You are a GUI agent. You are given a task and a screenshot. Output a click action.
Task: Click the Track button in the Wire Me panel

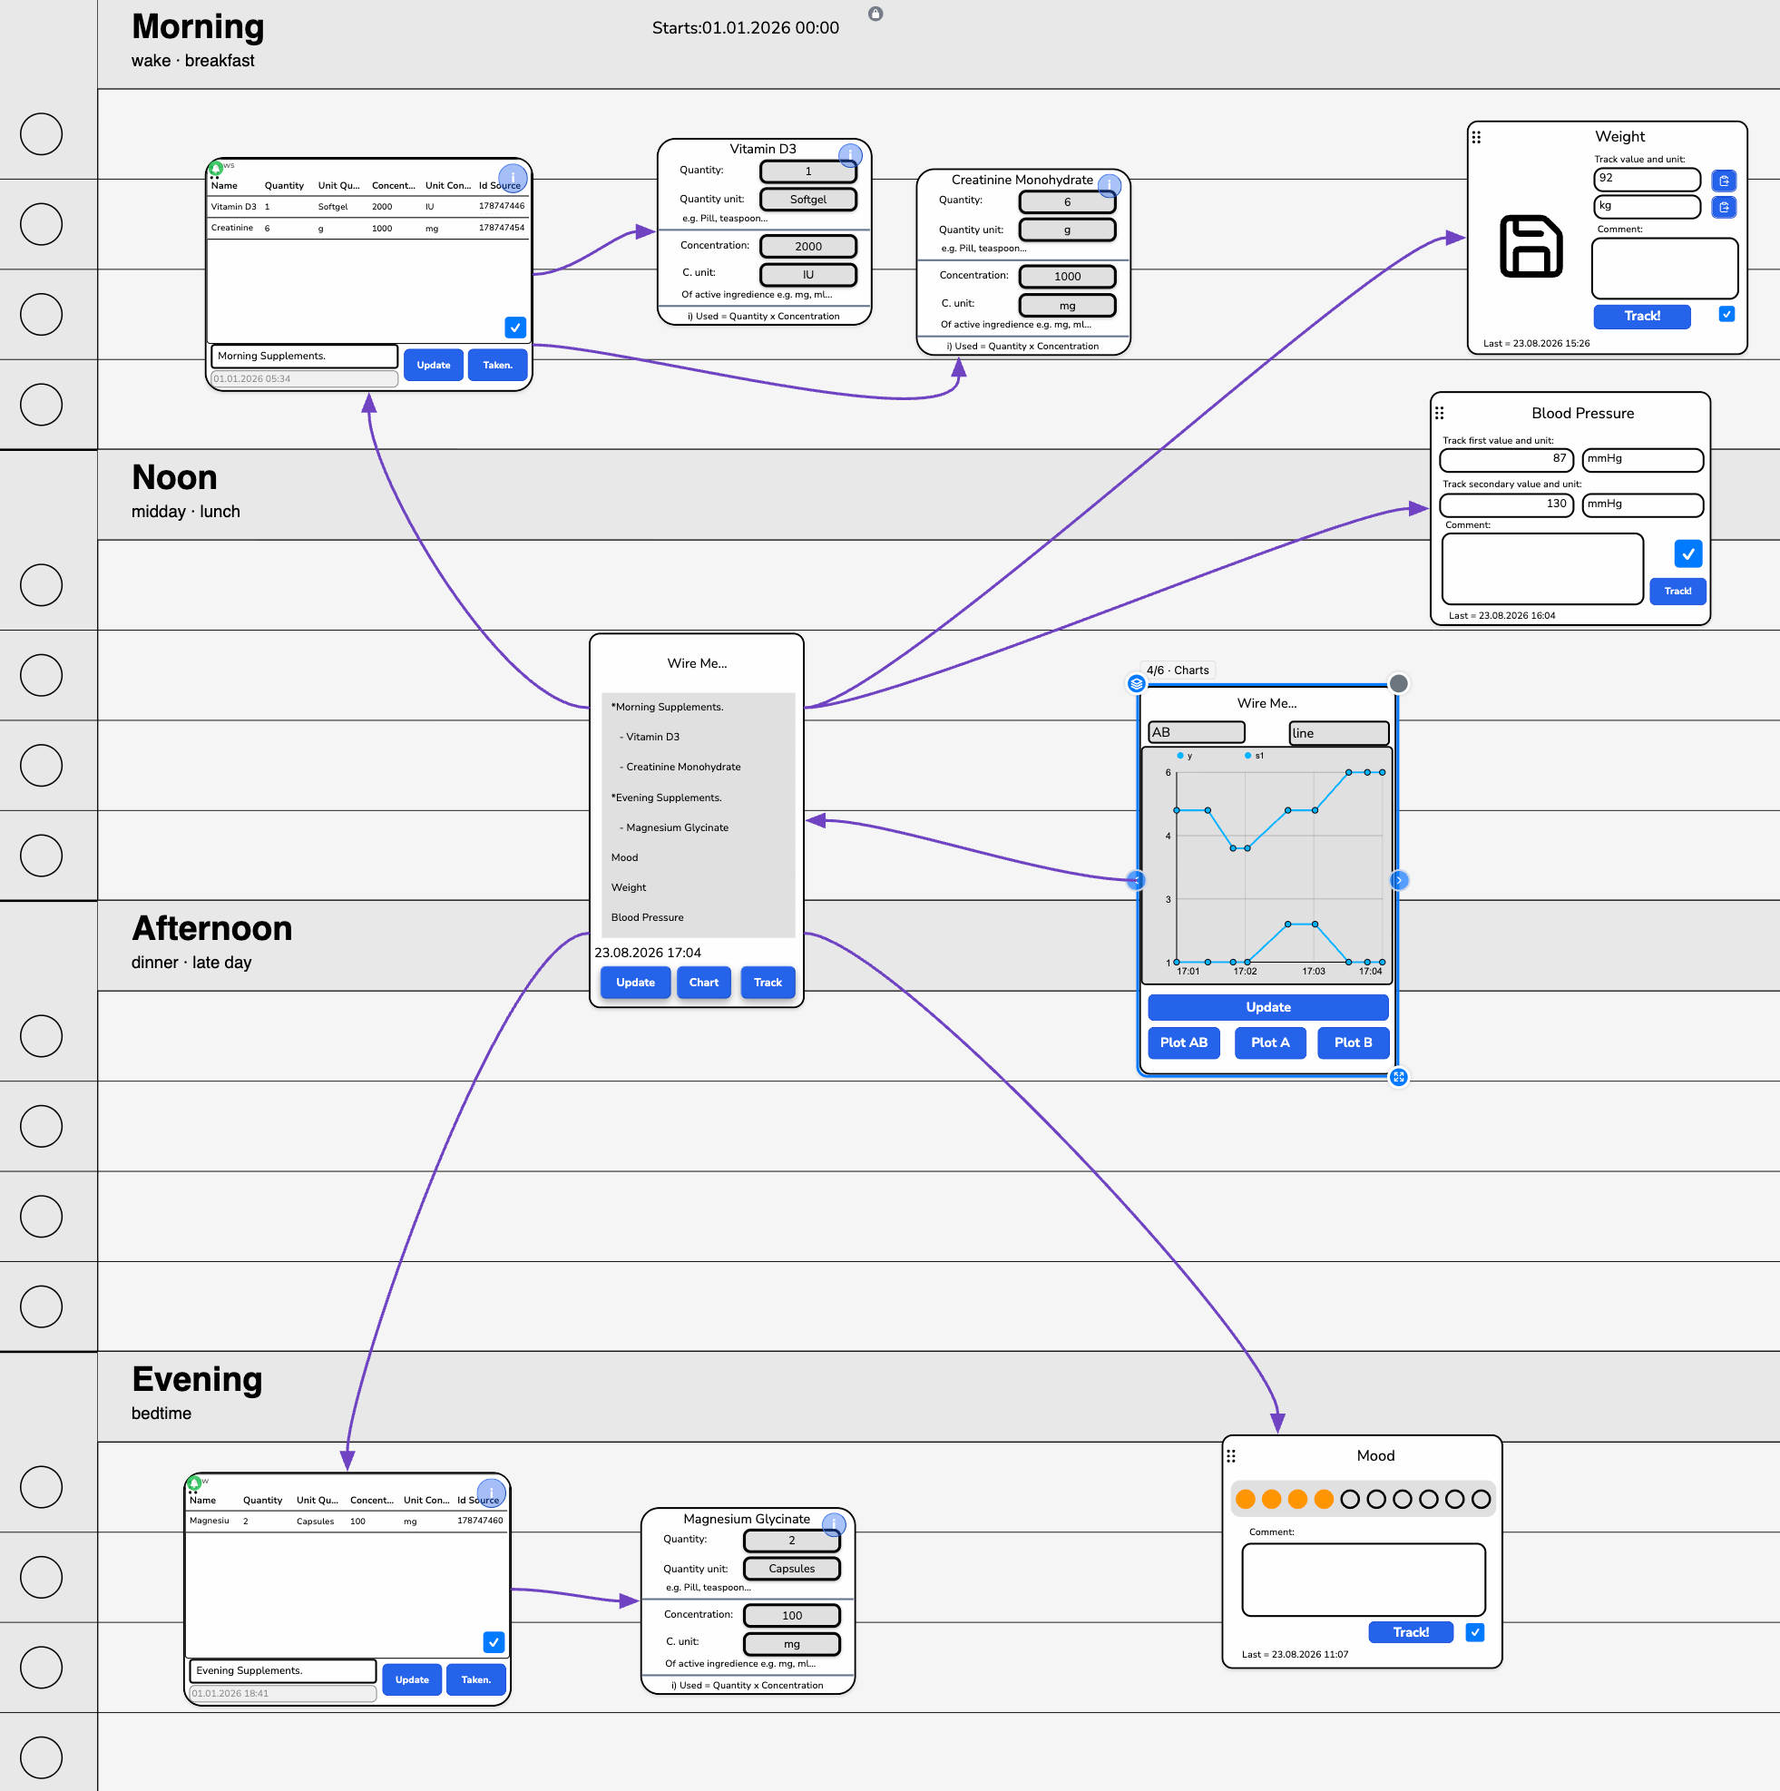click(x=768, y=982)
